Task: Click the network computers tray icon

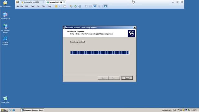Action: [186, 110]
